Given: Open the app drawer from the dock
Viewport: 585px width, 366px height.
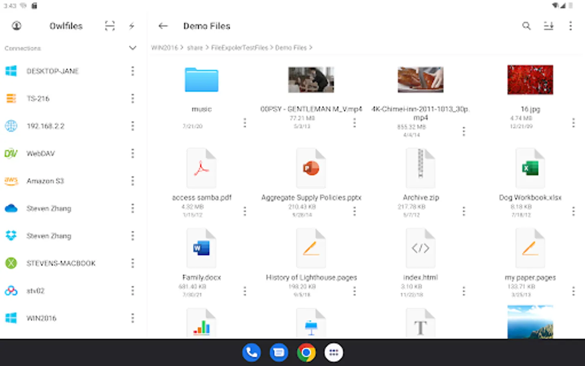Looking at the screenshot, I should [x=334, y=353].
